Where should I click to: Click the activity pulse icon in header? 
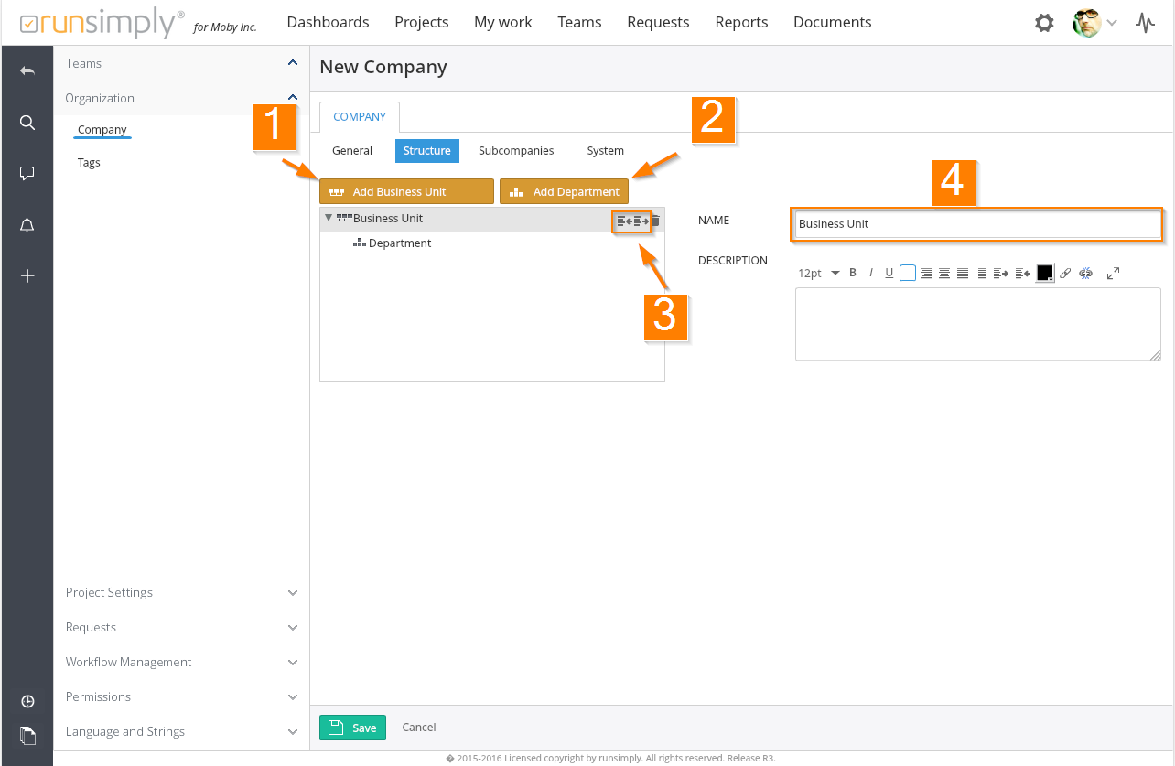point(1145,23)
